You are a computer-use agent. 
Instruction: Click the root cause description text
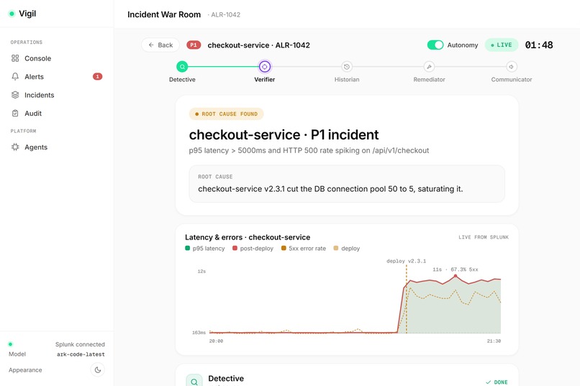[x=330, y=189]
